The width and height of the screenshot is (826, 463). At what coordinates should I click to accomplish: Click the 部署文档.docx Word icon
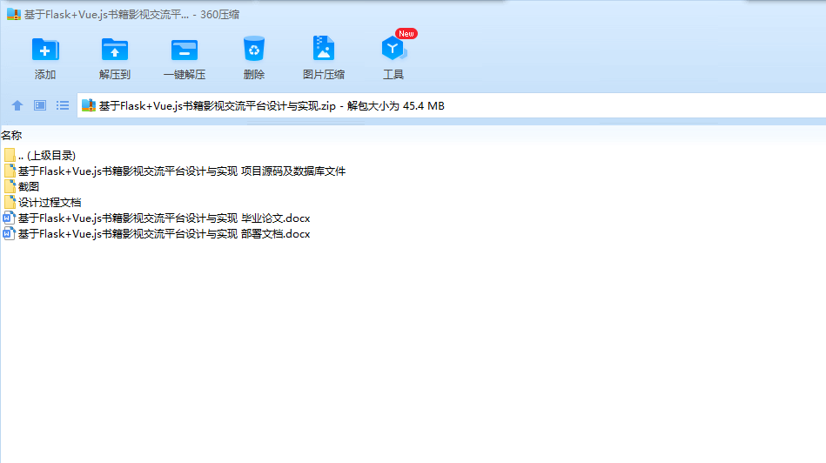click(9, 234)
